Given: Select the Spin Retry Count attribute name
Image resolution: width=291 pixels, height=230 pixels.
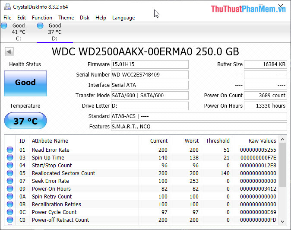Looking at the screenshot, I should 52,197.
